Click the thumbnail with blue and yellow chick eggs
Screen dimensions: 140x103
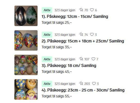[26, 89]
